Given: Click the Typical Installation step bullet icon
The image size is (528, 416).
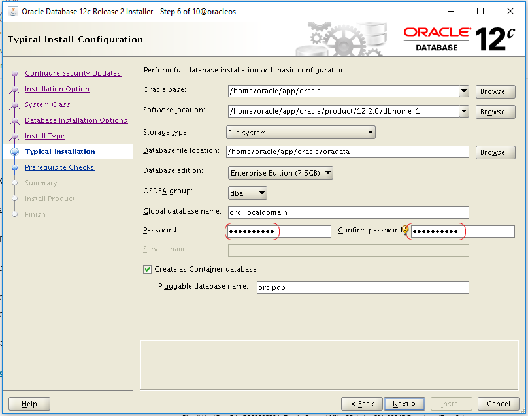Looking at the screenshot, I should click(x=14, y=152).
